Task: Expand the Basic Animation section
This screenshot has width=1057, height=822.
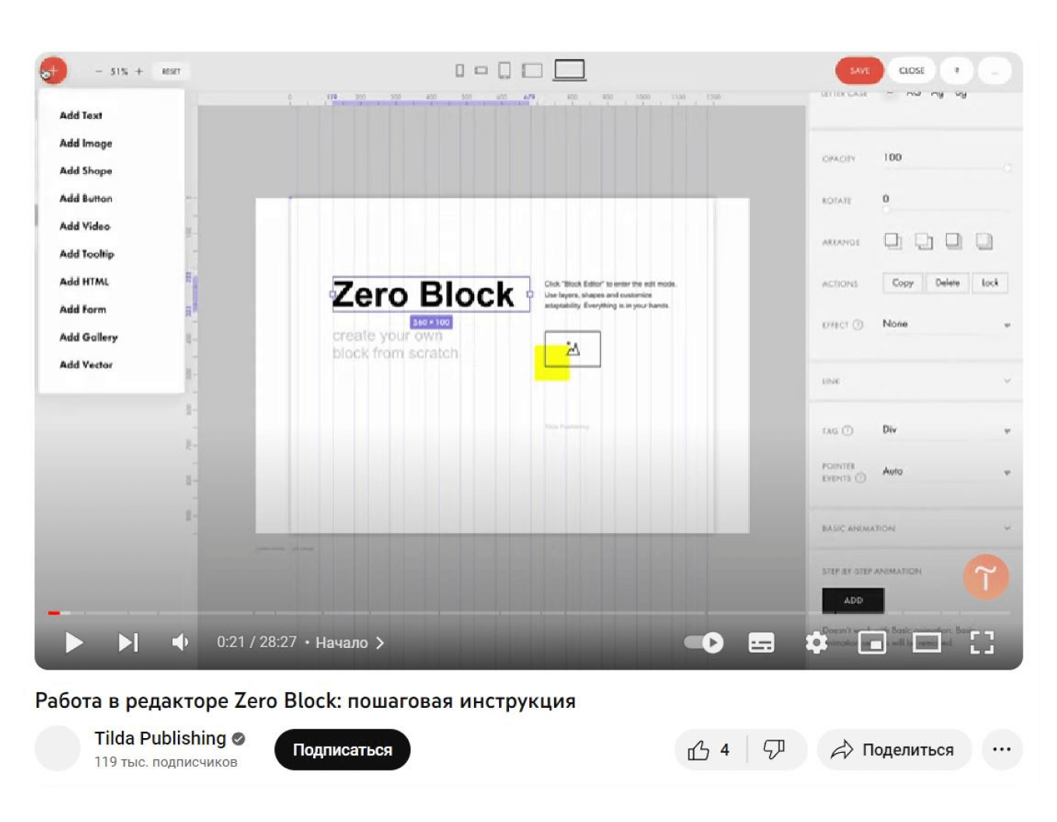Action: point(916,528)
